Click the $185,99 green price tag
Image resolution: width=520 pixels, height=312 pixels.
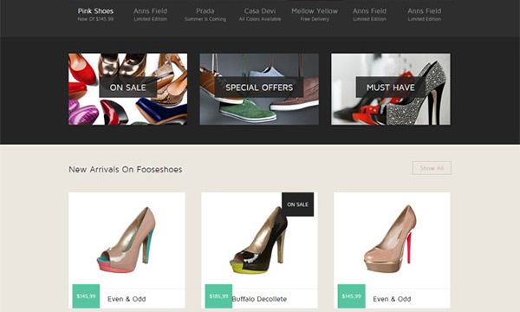coord(218,296)
